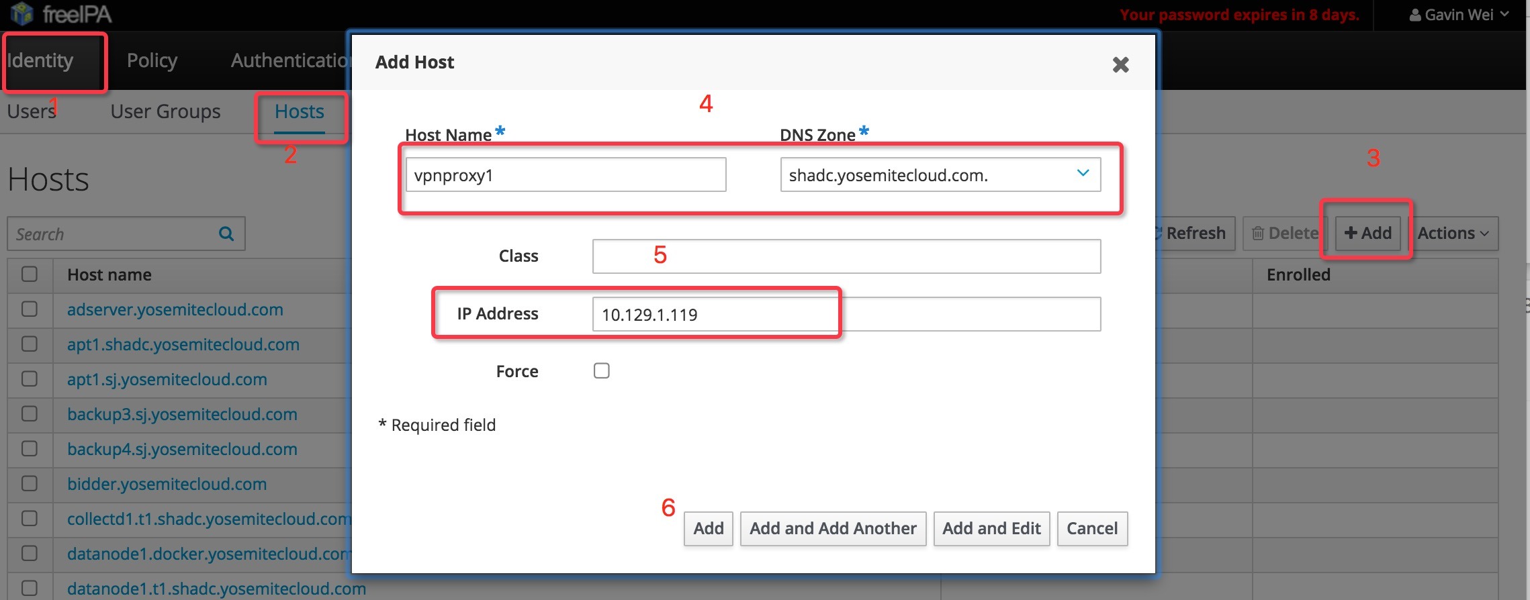This screenshot has height=600, width=1530.
Task: Close the Add Host dialog with X
Action: [x=1120, y=64]
